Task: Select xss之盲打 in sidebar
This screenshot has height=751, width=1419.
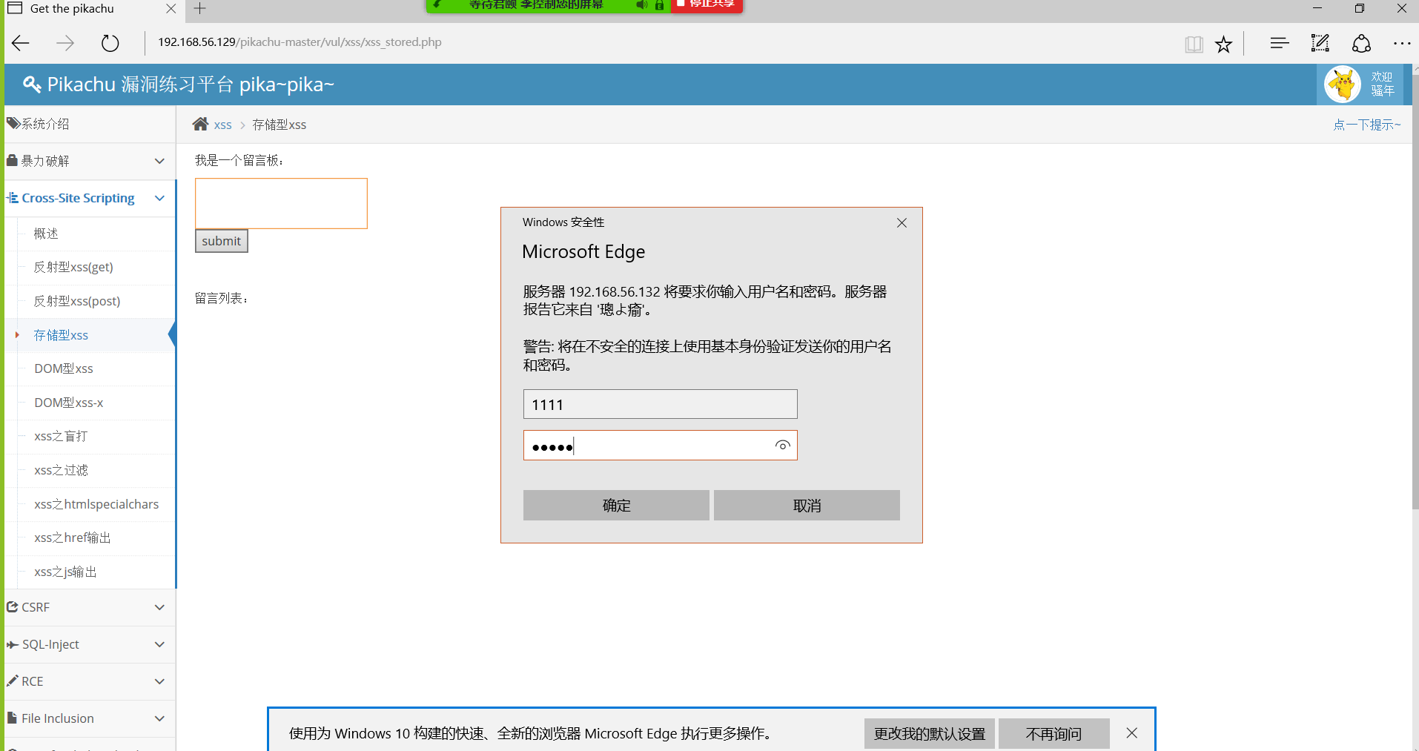Action: click(x=61, y=436)
